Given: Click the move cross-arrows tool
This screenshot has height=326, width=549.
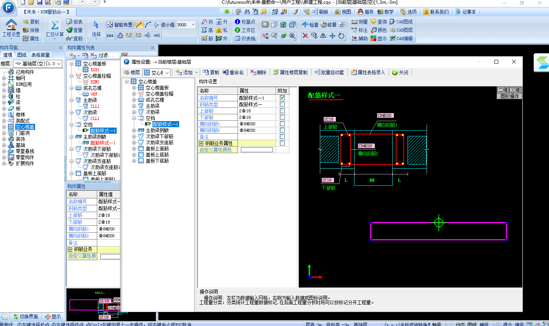Looking at the screenshot, I should click(x=332, y=35).
